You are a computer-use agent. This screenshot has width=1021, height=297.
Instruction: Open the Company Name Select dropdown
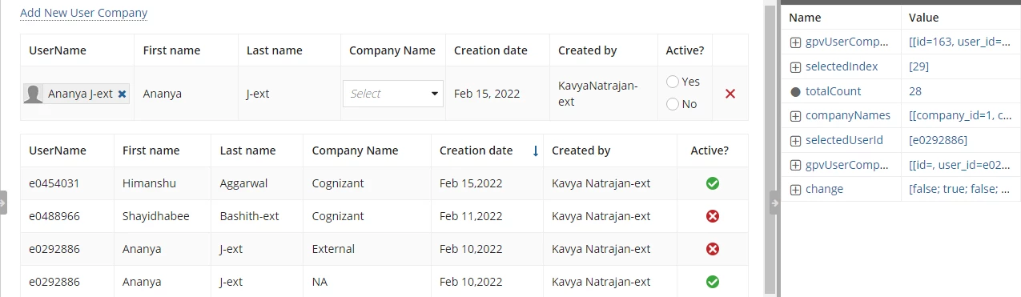[393, 94]
